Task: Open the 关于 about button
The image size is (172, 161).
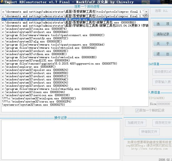Action: (163, 44)
